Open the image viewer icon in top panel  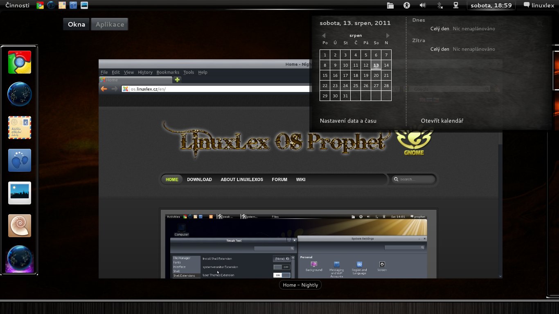(x=84, y=5)
